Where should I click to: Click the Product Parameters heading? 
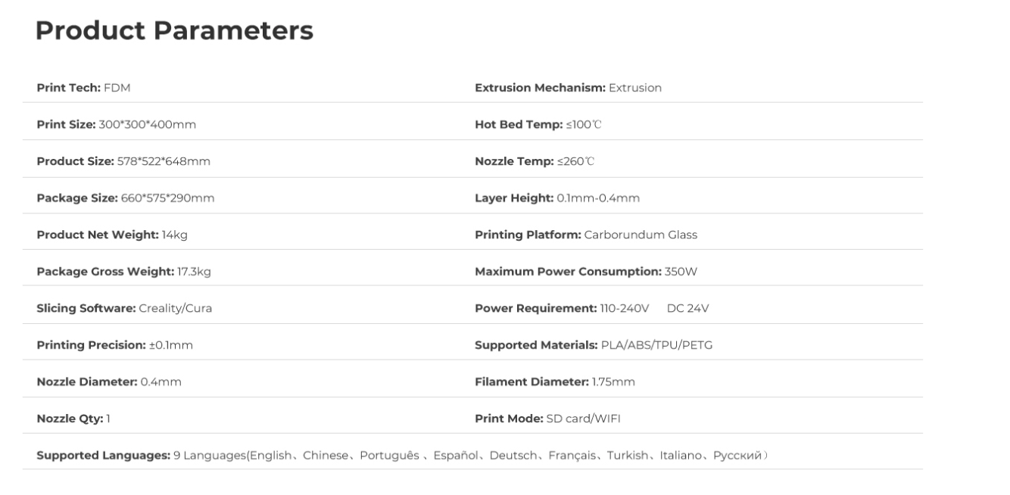click(x=174, y=31)
